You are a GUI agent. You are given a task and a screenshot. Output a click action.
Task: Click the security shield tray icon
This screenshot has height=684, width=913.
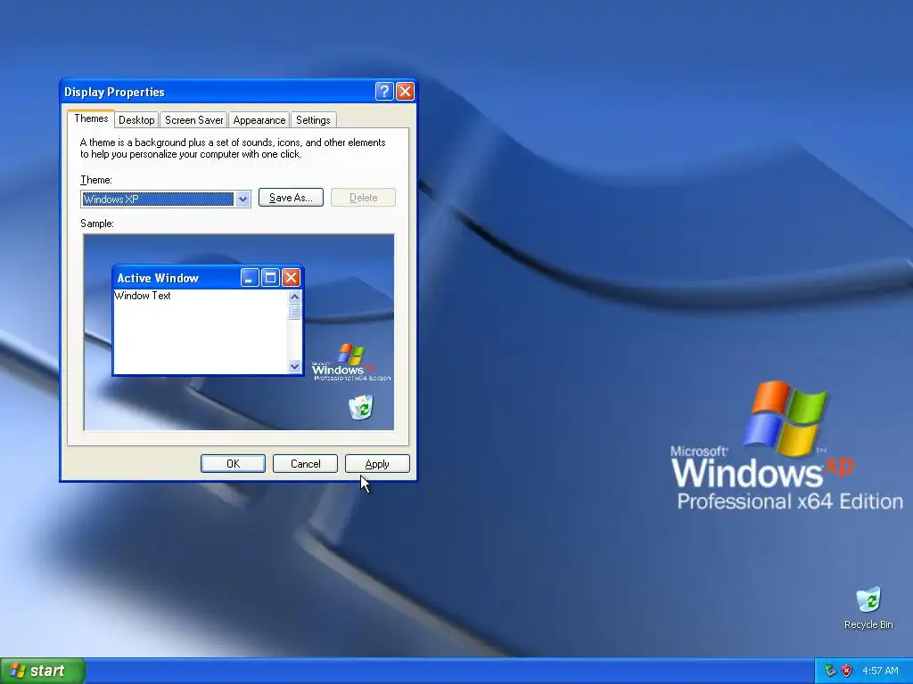(847, 671)
